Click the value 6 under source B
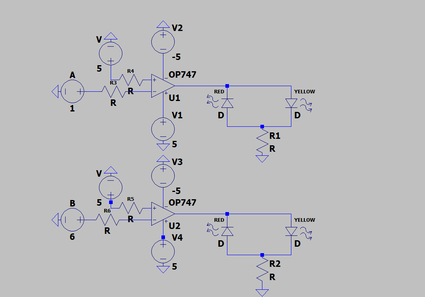This screenshot has height=297, width=425. tap(72, 237)
